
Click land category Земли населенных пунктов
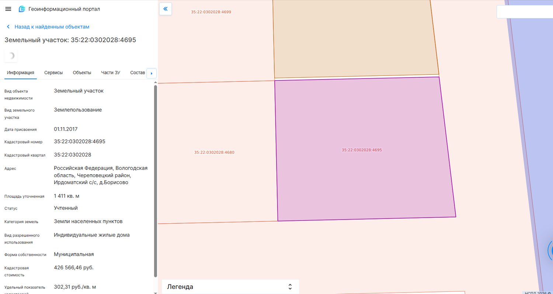click(x=88, y=221)
